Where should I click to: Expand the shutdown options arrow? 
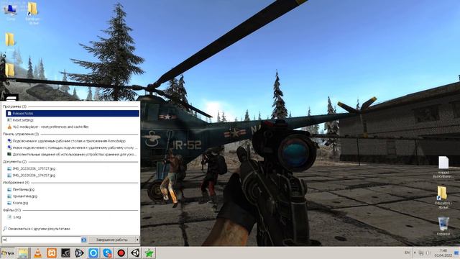click(x=137, y=240)
